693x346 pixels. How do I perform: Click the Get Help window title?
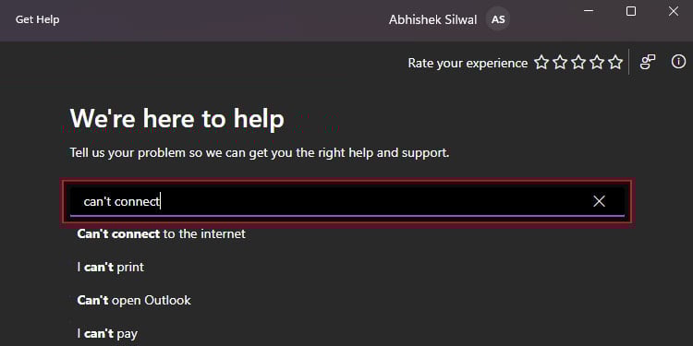[x=38, y=20]
